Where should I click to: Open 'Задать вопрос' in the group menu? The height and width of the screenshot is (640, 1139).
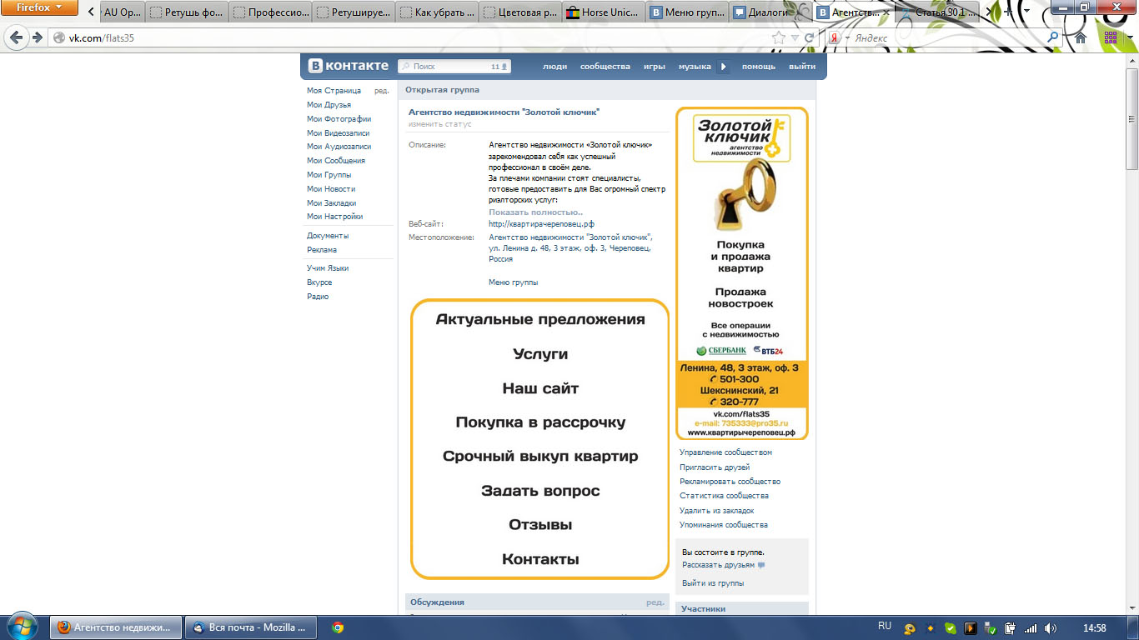tap(541, 490)
